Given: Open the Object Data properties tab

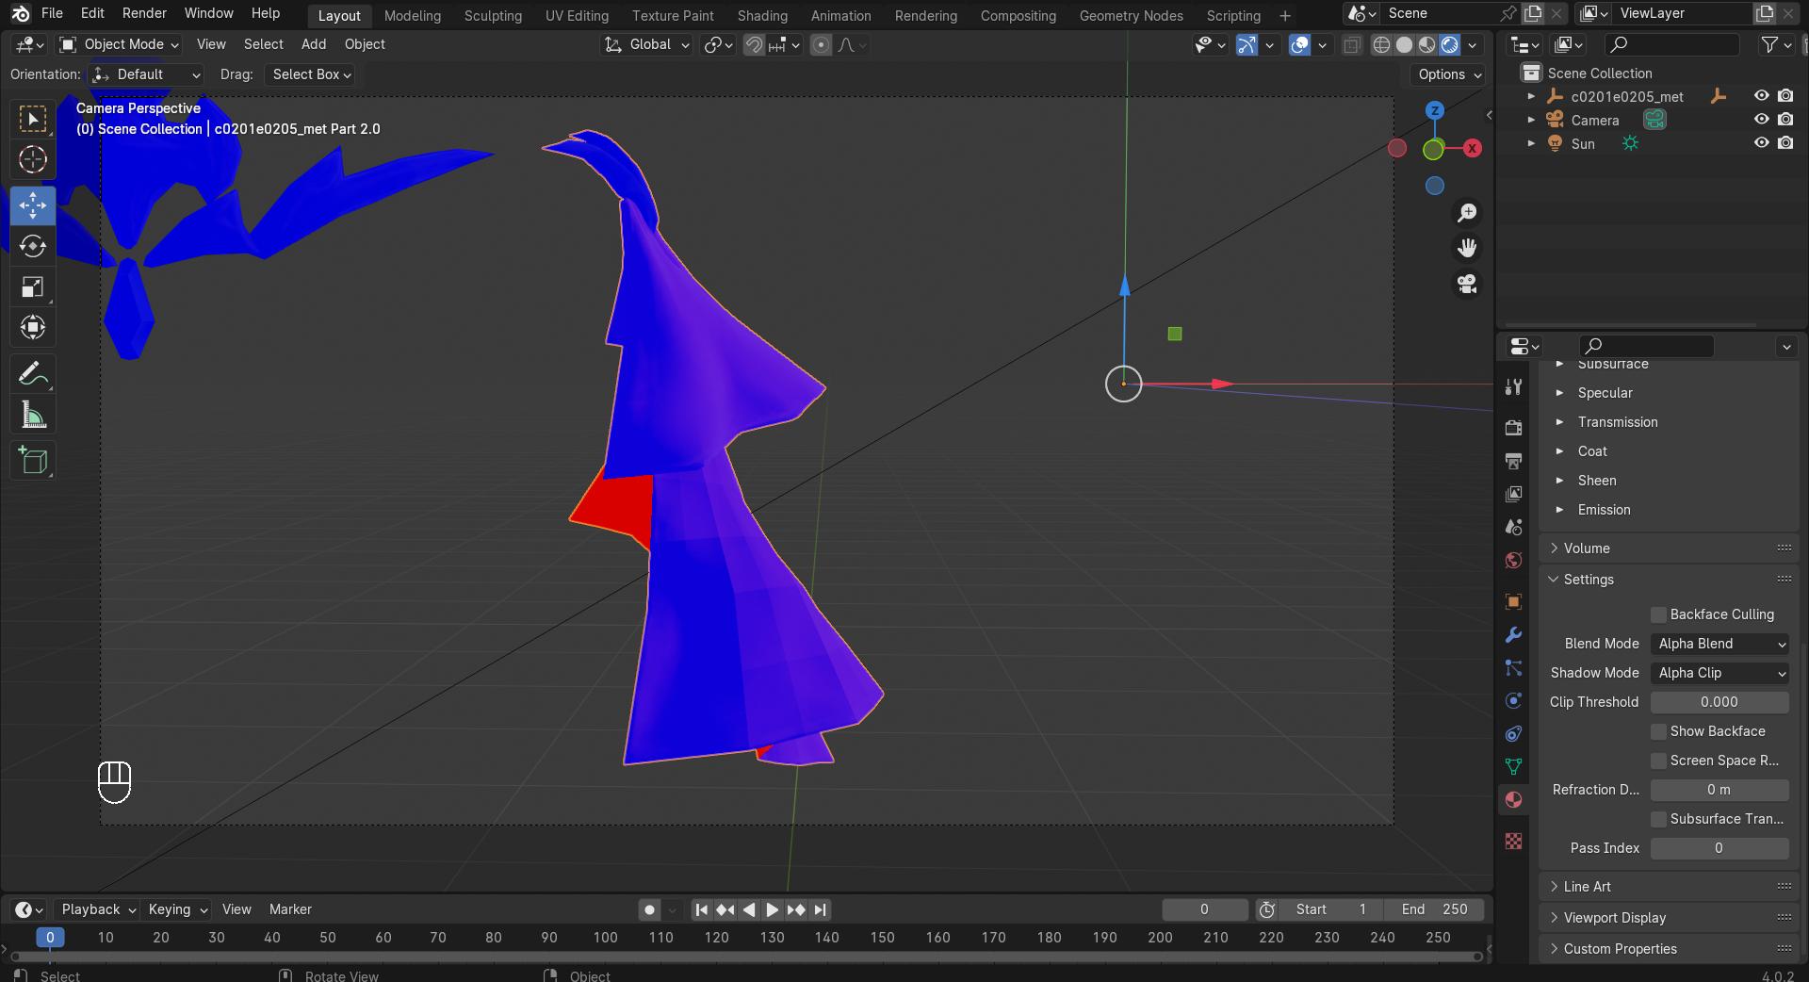Looking at the screenshot, I should (1513, 767).
